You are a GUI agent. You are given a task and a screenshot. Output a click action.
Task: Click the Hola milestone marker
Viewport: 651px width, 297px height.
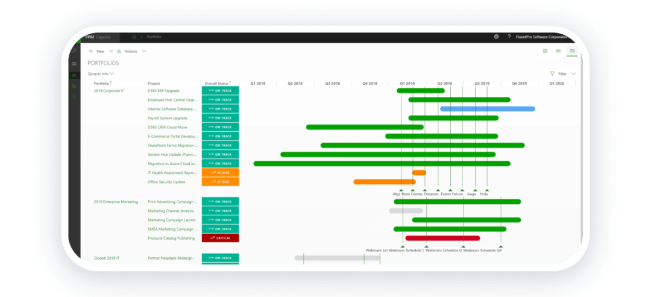[487, 190]
